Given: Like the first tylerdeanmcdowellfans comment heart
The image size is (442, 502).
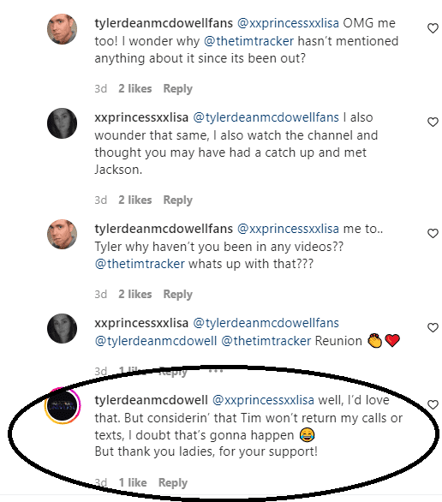Looking at the screenshot, I should (x=433, y=28).
